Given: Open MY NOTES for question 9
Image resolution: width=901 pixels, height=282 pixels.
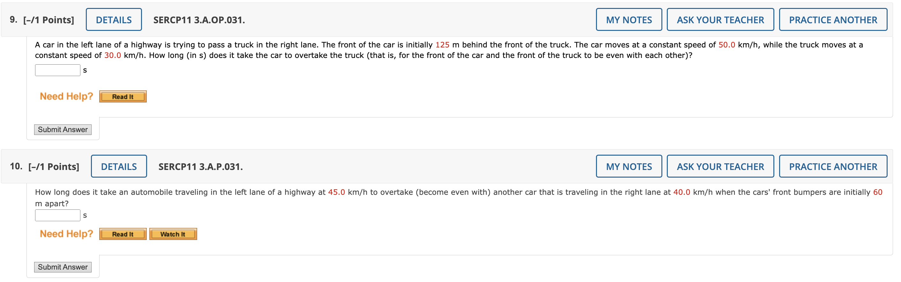Looking at the screenshot, I should click(x=629, y=19).
